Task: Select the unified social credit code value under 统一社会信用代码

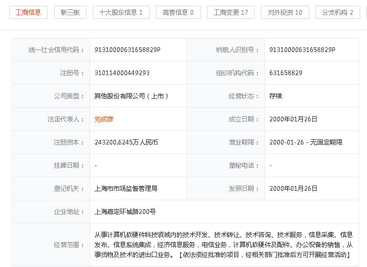Action: [128, 49]
